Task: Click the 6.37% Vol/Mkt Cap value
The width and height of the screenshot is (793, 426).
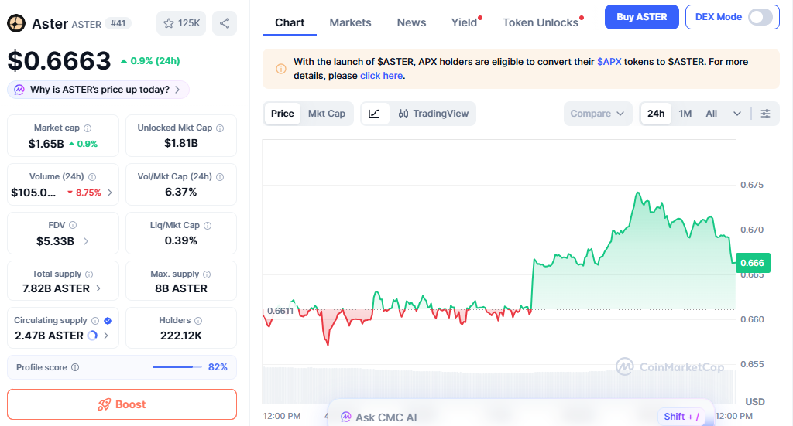Action: (x=181, y=192)
